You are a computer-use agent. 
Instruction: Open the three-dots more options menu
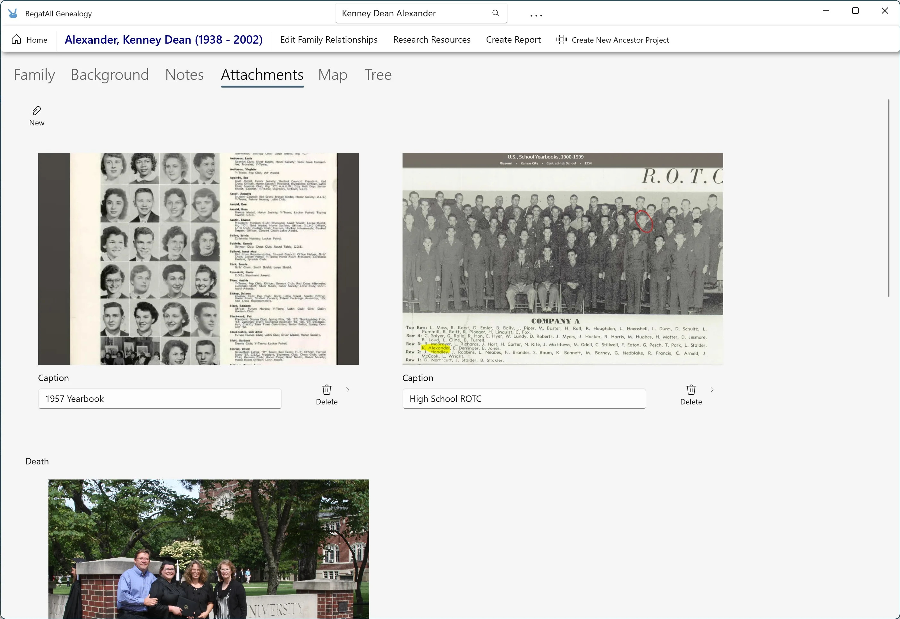coord(536,15)
